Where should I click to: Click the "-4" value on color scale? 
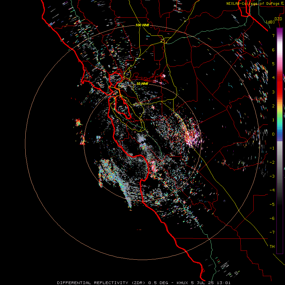pos(272,190)
